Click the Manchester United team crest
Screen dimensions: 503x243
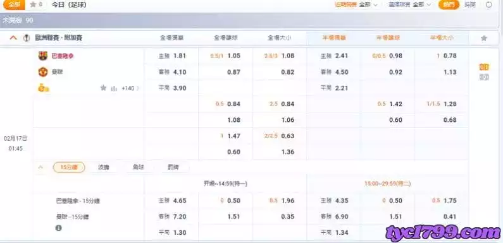(x=42, y=72)
